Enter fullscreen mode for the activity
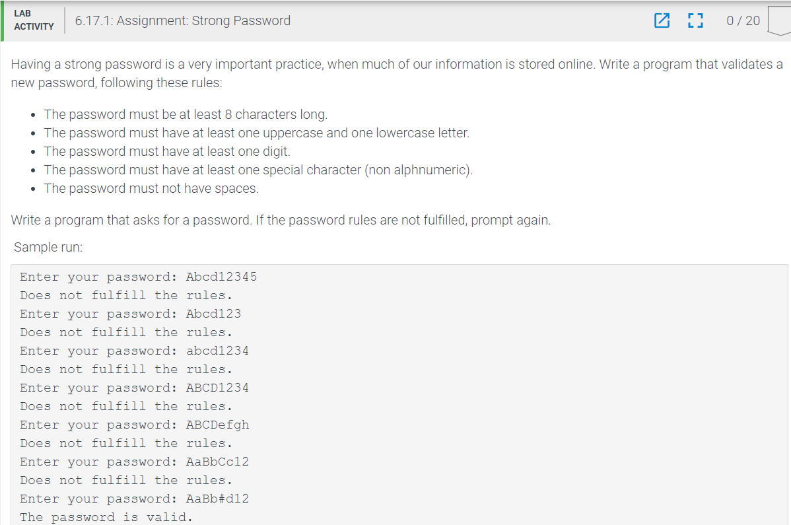791x525 pixels. coord(695,20)
